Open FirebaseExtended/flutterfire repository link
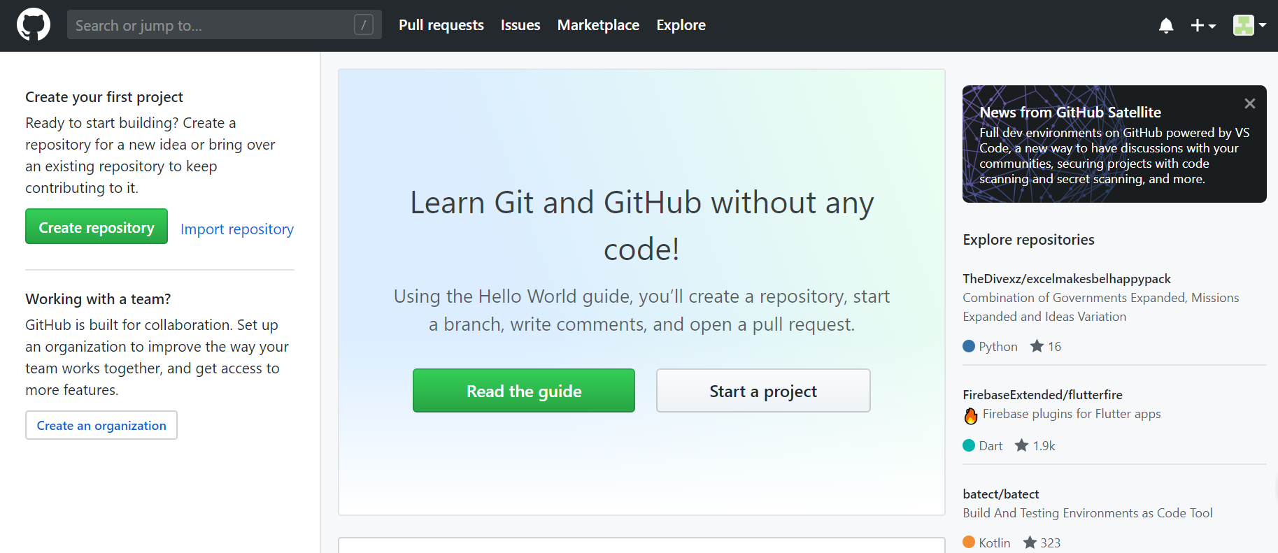Viewport: 1278px width, 553px height. 1042,395
